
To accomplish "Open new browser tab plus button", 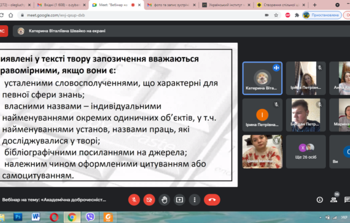I will tap(314, 5).
